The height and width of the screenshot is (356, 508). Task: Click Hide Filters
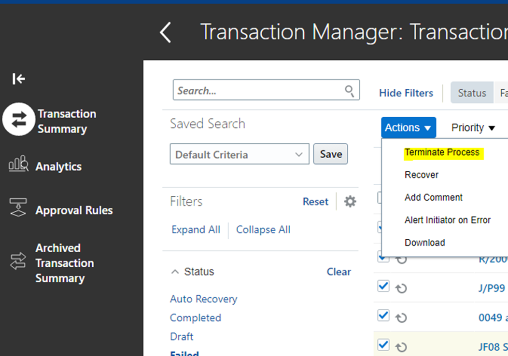(x=406, y=93)
